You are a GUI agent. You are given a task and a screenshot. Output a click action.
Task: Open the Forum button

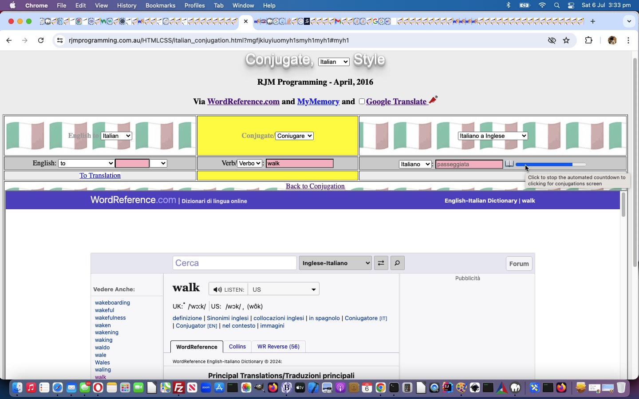coord(519,264)
